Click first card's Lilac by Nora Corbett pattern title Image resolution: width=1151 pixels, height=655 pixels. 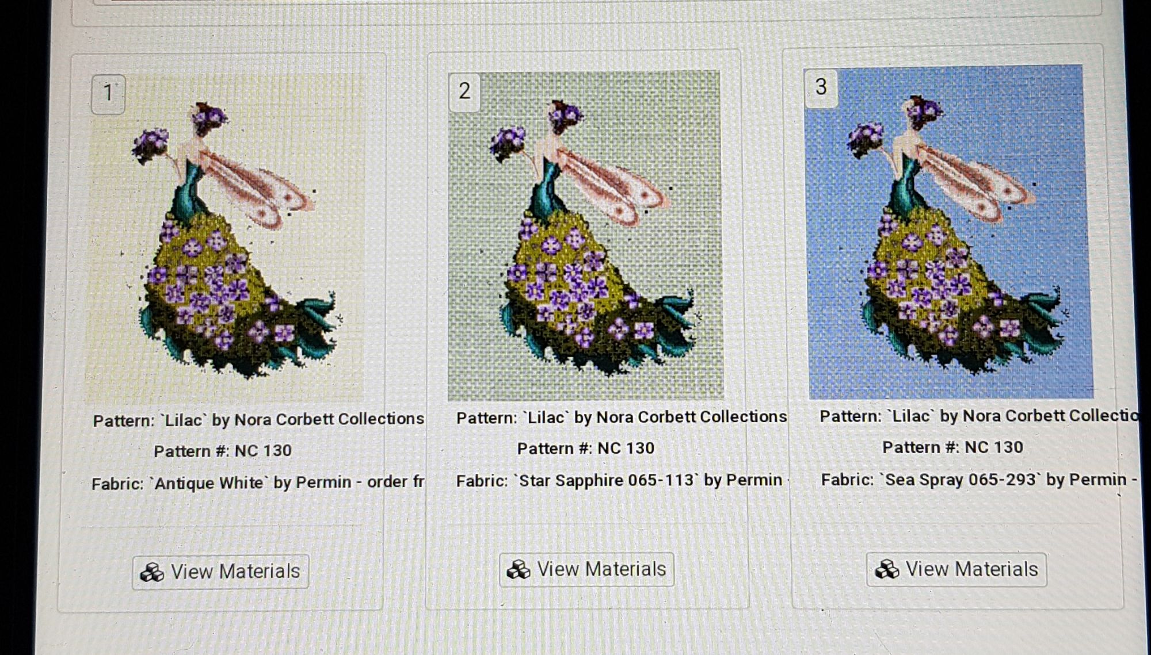pos(258,420)
